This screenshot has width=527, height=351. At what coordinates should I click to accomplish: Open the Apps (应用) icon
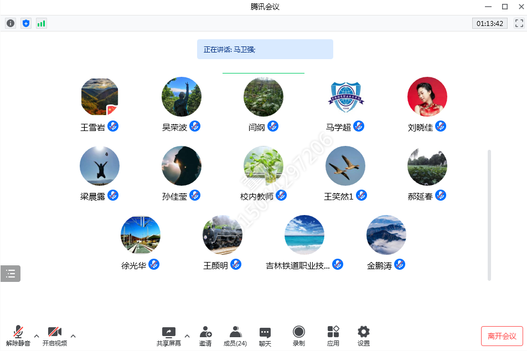(x=333, y=336)
